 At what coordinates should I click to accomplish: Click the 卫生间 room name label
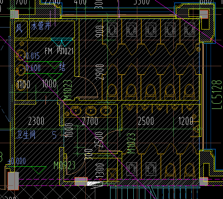[26, 134]
